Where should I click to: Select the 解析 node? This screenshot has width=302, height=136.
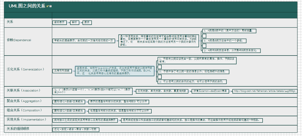[x=75, y=23]
